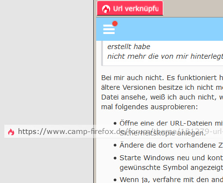Viewport: 223px width, 183px height.
Task: Click the flame favicon beside the camp-firefox URL
Action: tap(11, 132)
